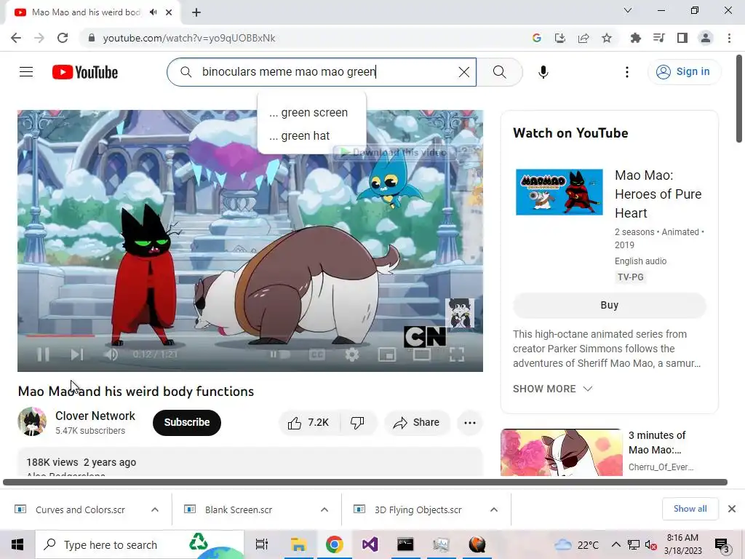Pause the video playback

43,354
